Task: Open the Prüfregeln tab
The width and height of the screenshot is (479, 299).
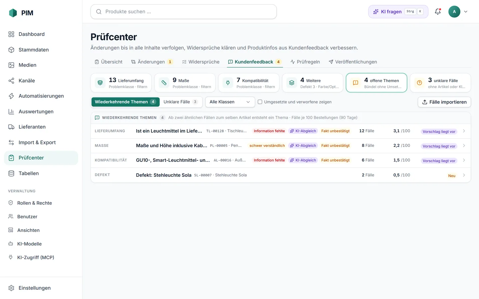Action: 305,62
